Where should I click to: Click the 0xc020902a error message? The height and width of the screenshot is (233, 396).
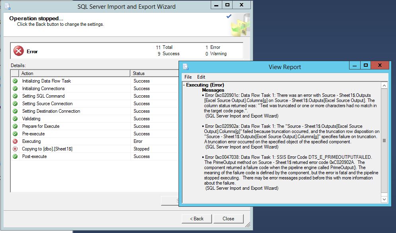point(291,137)
